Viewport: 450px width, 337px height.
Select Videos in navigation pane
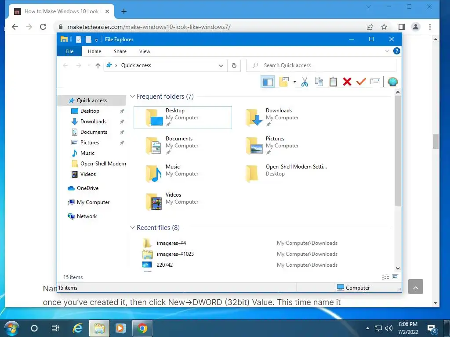click(88, 174)
